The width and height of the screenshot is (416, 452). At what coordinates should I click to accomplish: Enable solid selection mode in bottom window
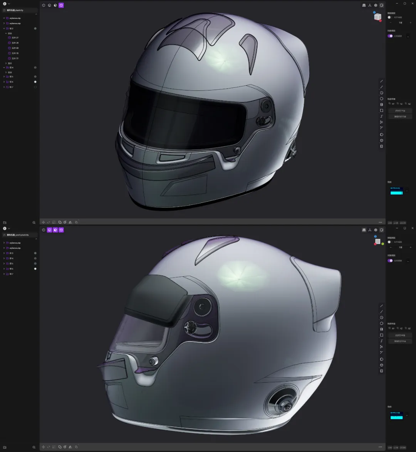coord(61,230)
